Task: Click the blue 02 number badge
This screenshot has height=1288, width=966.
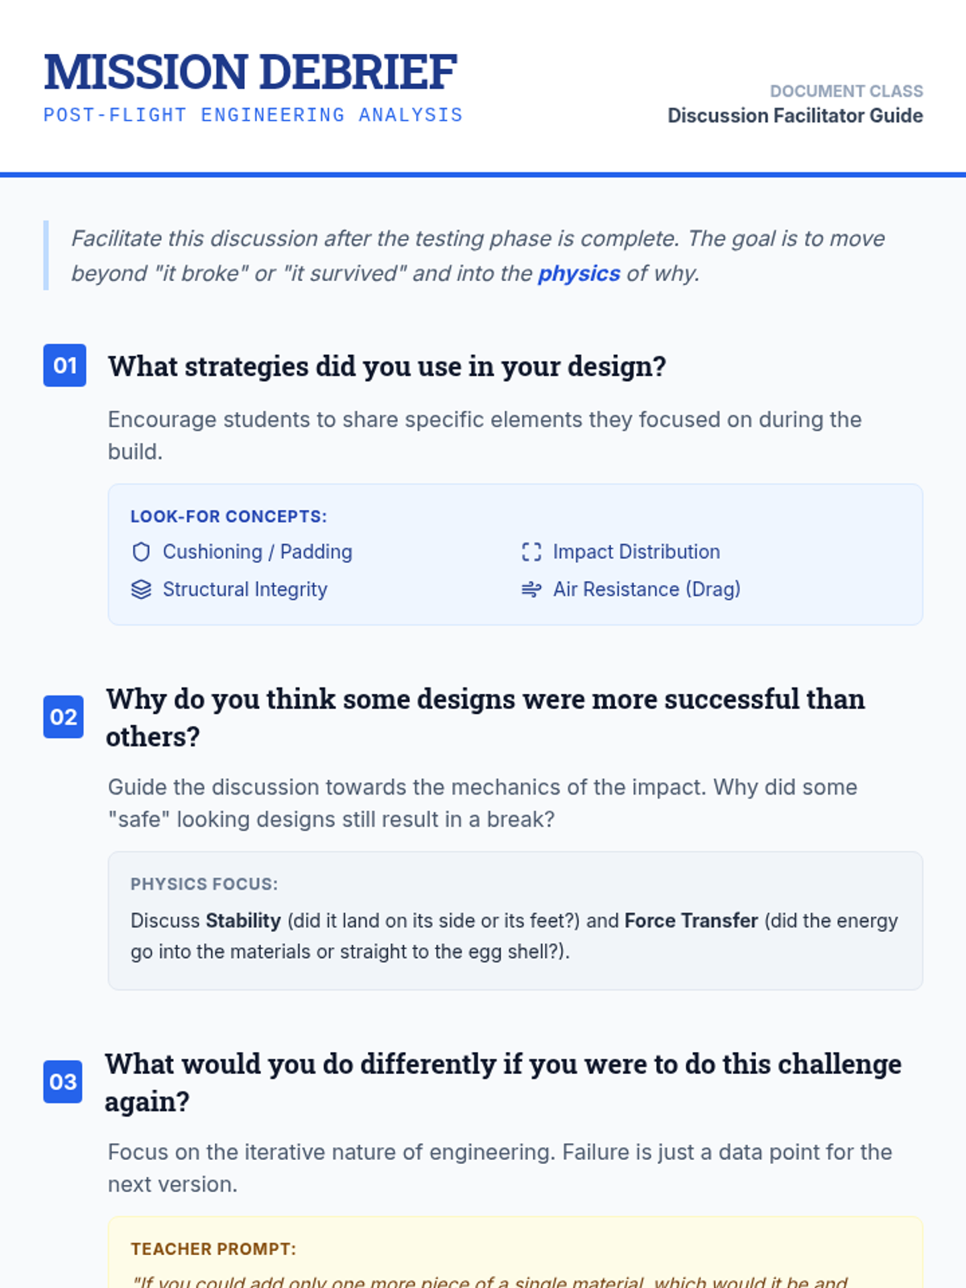Action: (64, 716)
